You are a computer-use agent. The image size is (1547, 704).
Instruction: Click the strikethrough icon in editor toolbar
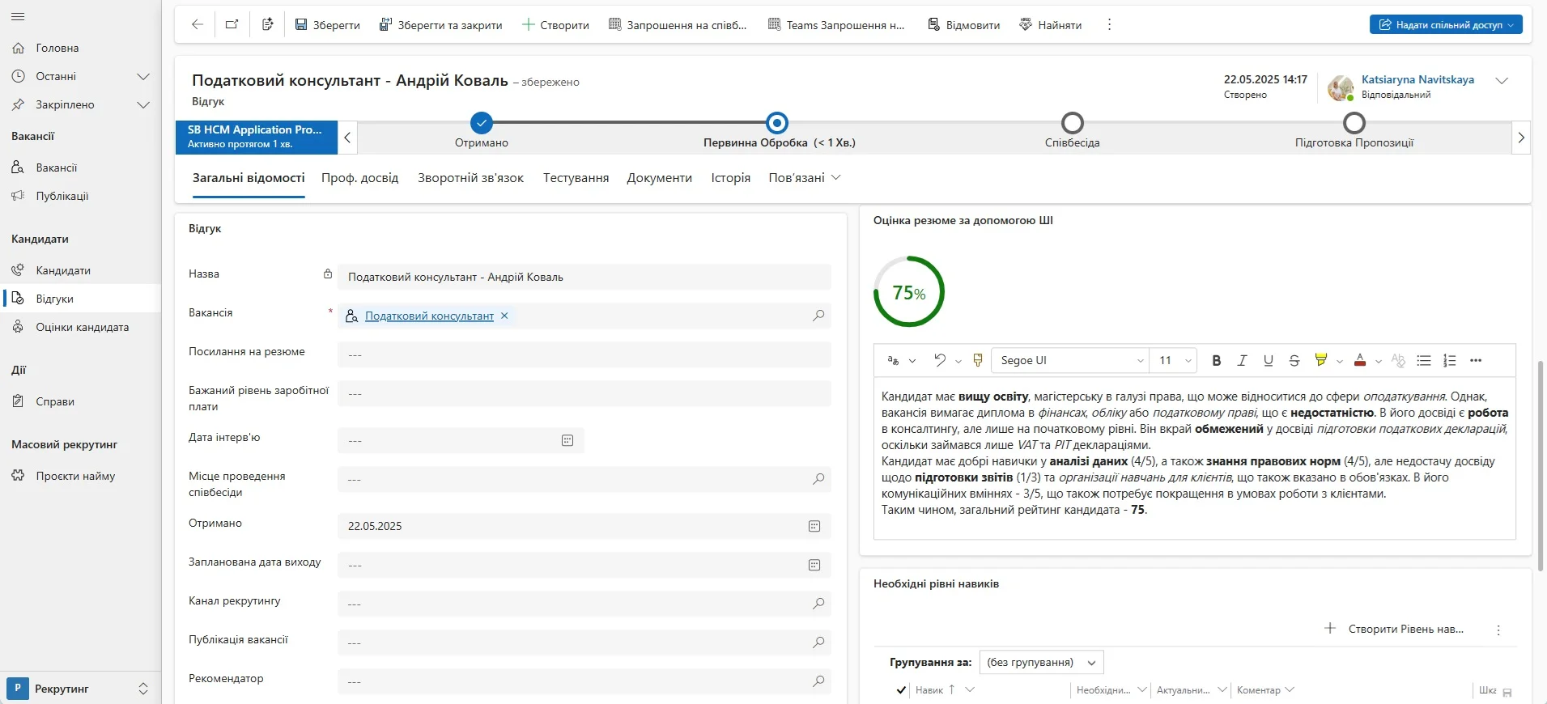click(1294, 361)
